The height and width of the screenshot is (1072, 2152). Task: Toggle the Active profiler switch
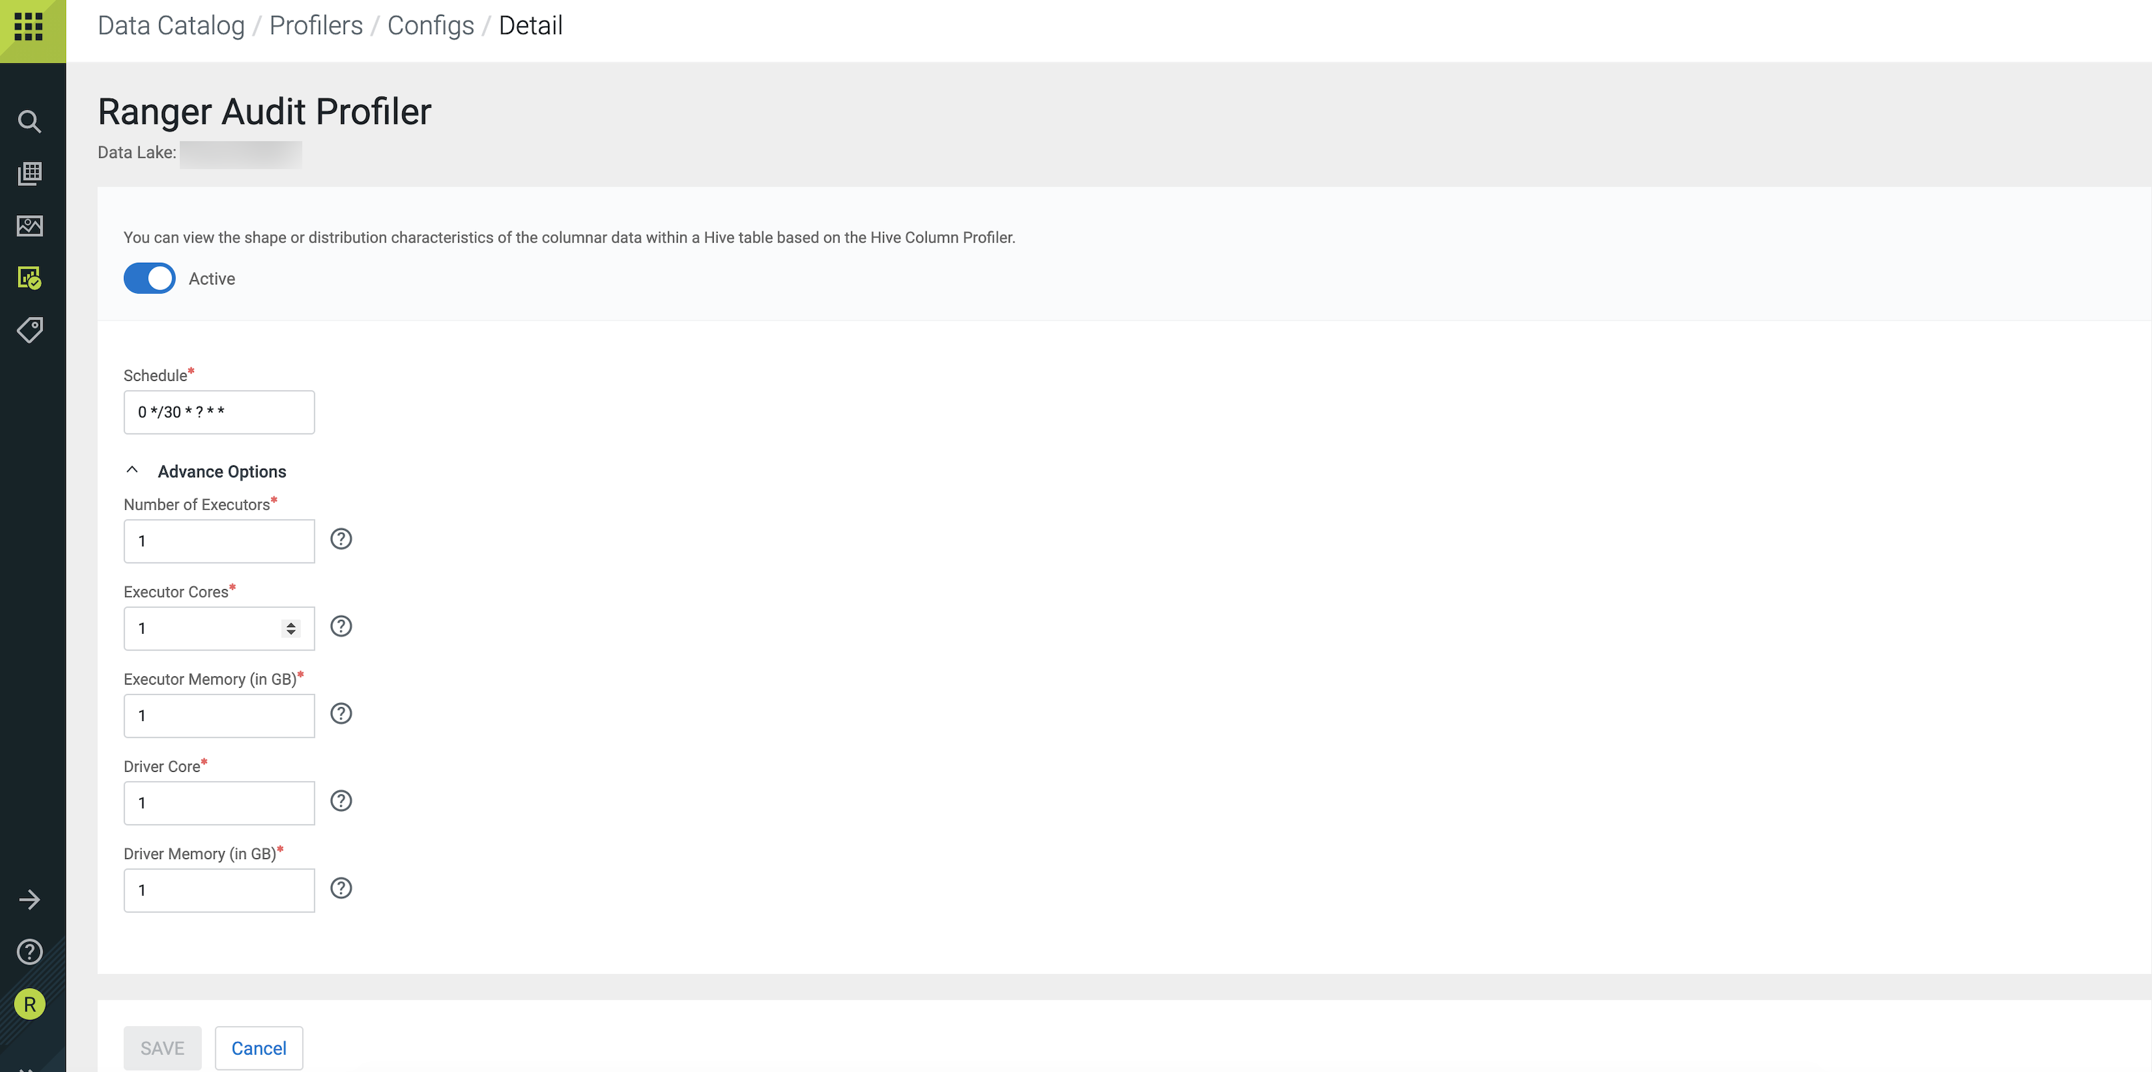[x=150, y=278]
